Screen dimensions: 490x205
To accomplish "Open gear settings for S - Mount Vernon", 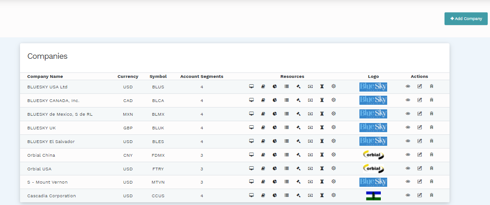I will 333,182.
